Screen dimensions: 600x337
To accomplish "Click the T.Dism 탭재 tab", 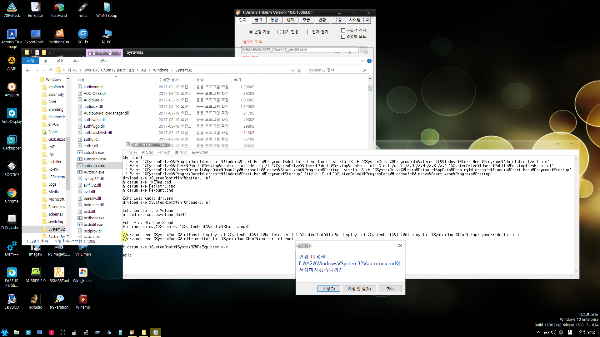I will pos(243,19).
